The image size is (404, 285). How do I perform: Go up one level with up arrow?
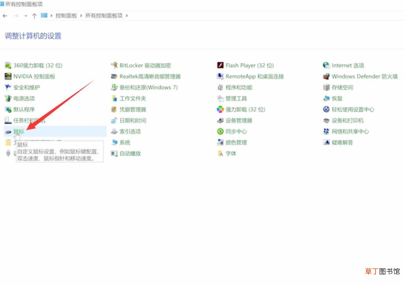[34, 16]
